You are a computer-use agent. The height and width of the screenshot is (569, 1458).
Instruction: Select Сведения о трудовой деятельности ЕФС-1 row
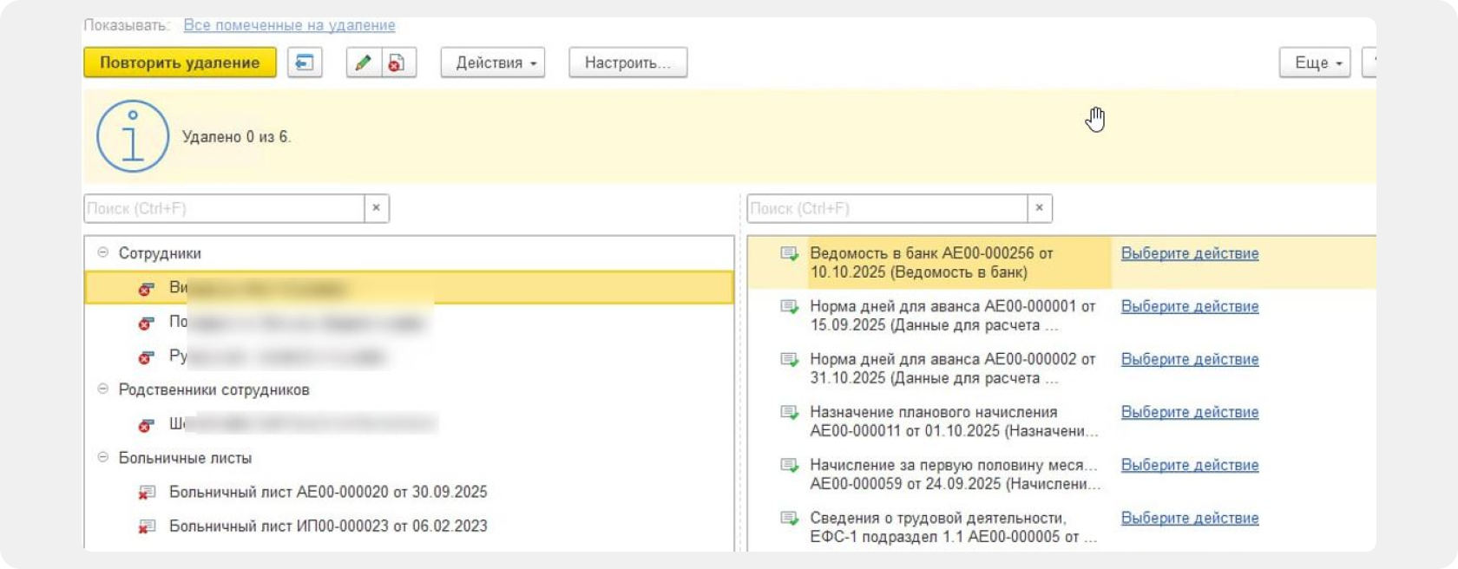(953, 527)
